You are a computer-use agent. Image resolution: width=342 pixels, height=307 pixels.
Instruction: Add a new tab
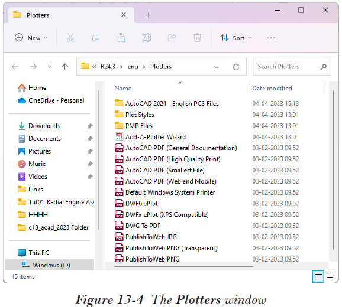tap(148, 15)
